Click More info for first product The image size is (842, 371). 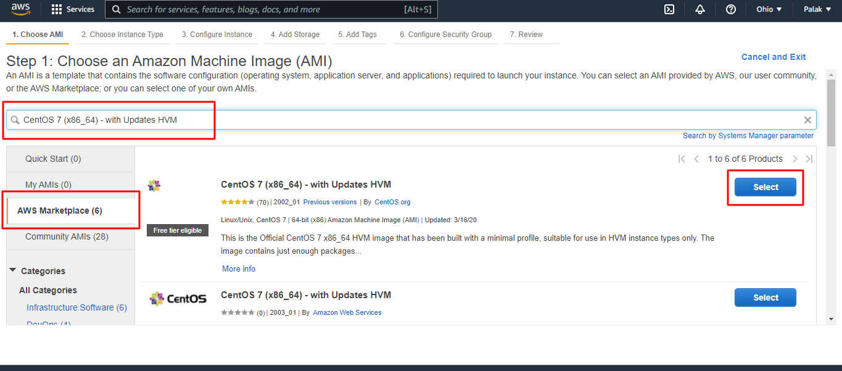pyautogui.click(x=239, y=269)
